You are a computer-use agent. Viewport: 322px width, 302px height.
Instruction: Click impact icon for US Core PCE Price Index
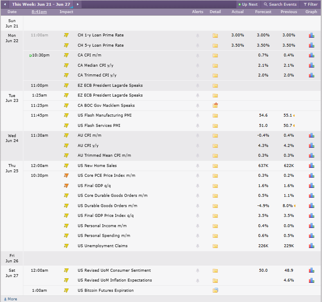pyautogui.click(x=66, y=176)
